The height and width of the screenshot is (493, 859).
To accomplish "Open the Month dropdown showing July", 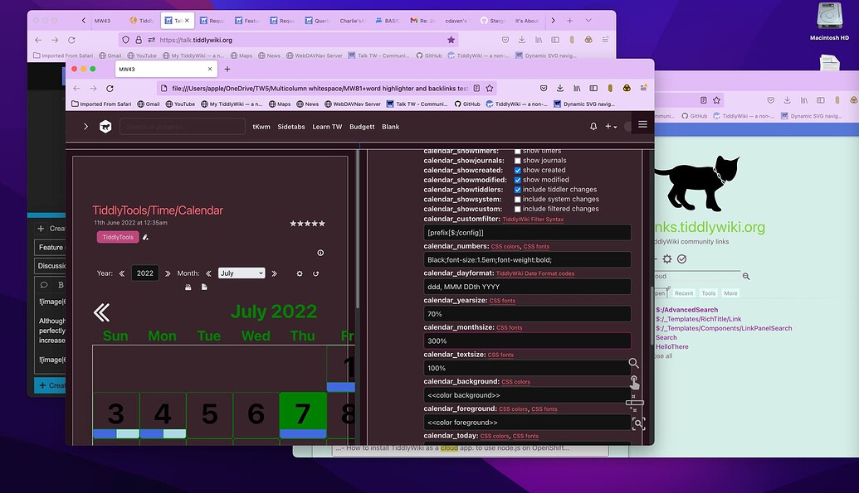I will (x=242, y=273).
